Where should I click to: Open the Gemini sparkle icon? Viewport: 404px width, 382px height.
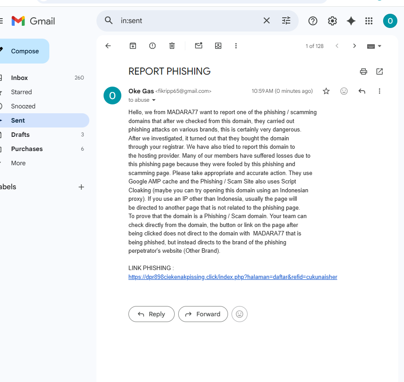351,21
